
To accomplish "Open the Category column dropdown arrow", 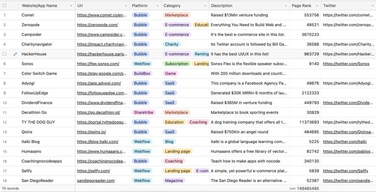I will pyautogui.click(x=205, y=6).
